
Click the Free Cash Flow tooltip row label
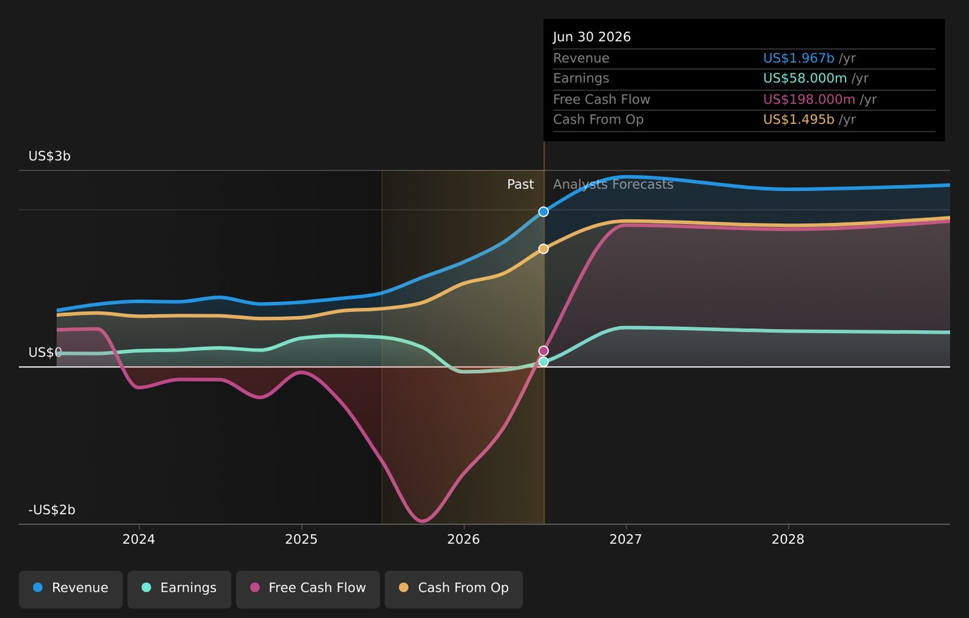pos(602,100)
